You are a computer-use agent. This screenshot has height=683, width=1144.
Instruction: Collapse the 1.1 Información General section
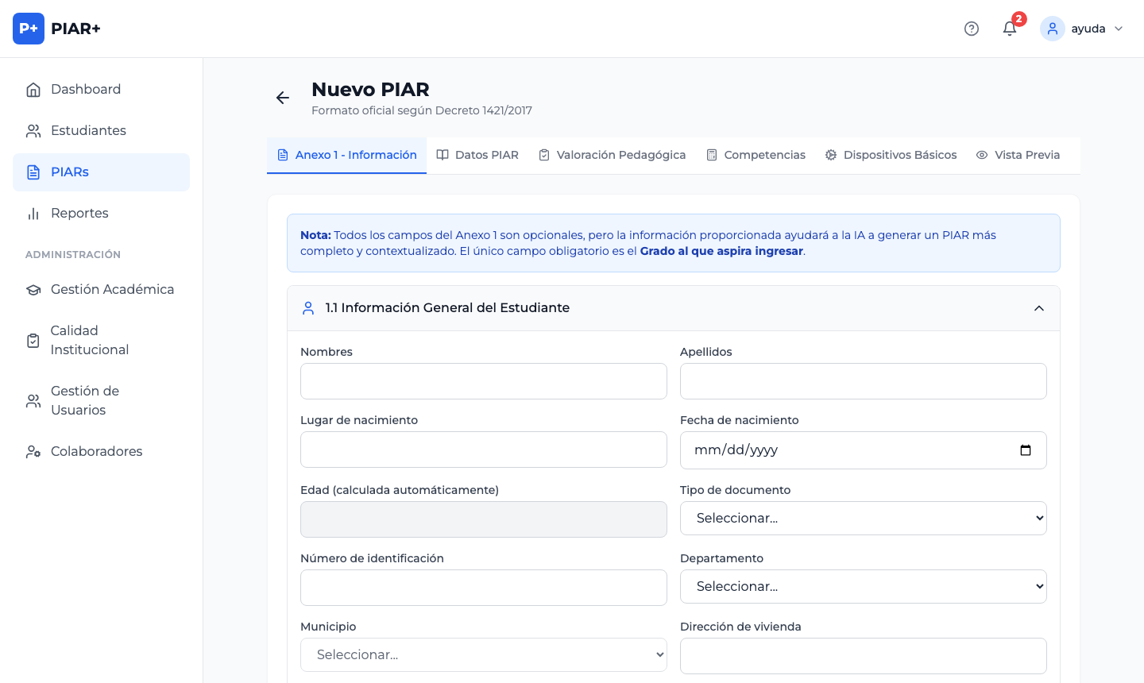tap(1038, 308)
